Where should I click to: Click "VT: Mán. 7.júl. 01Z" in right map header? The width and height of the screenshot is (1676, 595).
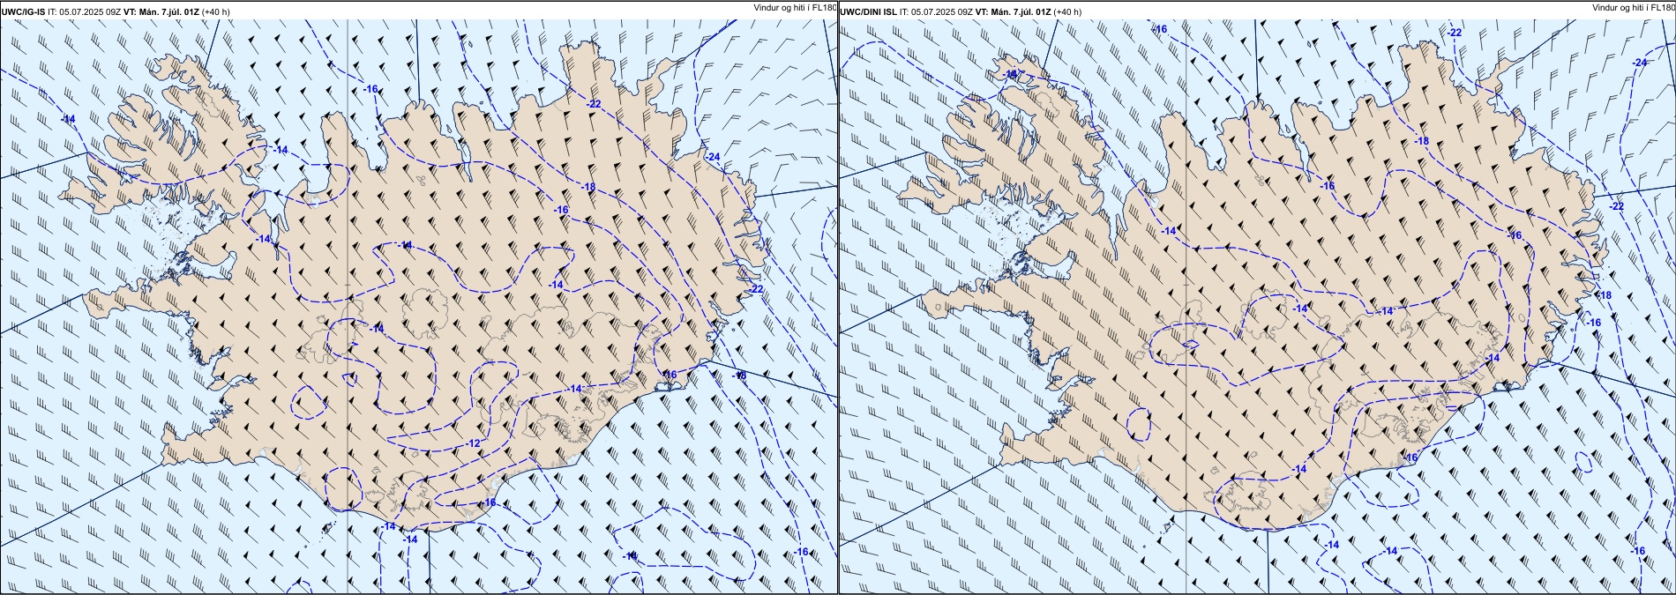[x=1014, y=11]
